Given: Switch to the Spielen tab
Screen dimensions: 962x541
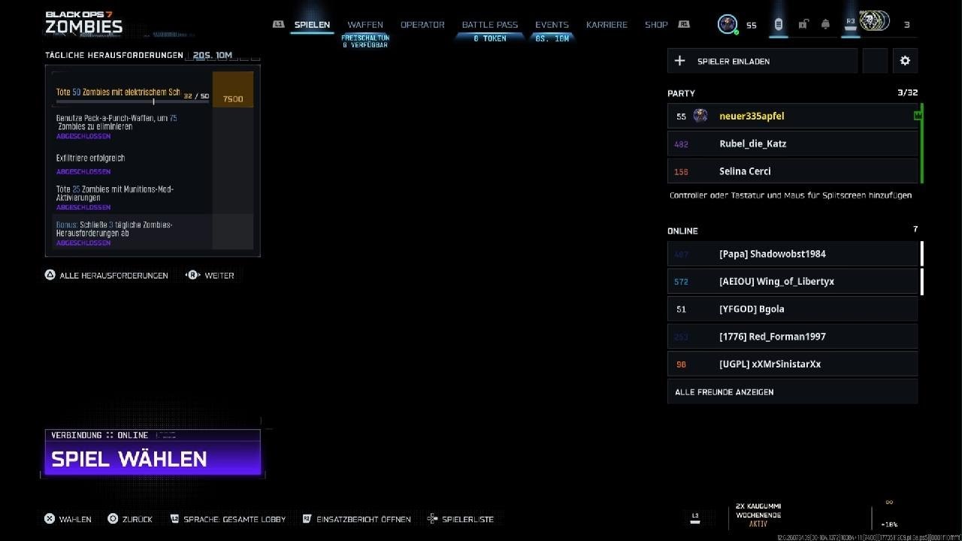Looking at the screenshot, I should coord(312,25).
